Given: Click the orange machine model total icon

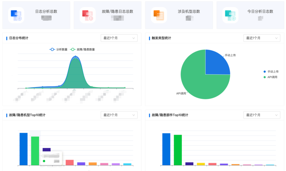Looking at the screenshot, I should coord(159,15).
